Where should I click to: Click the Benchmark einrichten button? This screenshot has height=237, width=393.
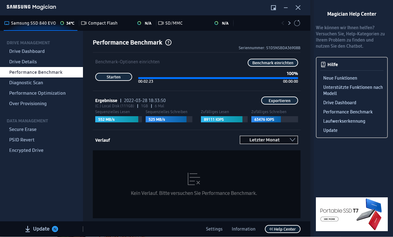(x=273, y=63)
